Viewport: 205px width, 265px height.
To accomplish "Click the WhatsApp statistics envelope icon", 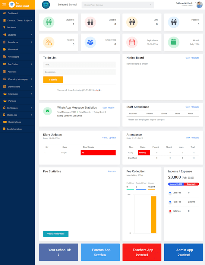I will click(47, 111).
